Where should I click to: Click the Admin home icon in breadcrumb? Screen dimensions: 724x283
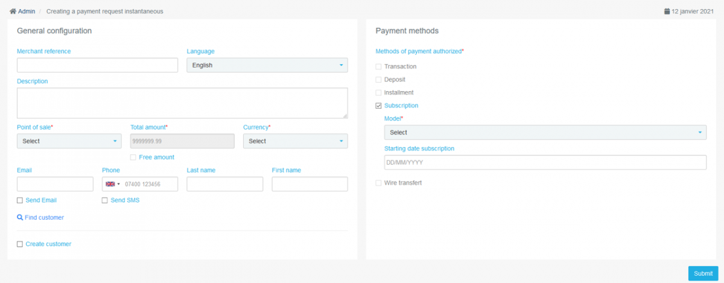click(x=13, y=11)
